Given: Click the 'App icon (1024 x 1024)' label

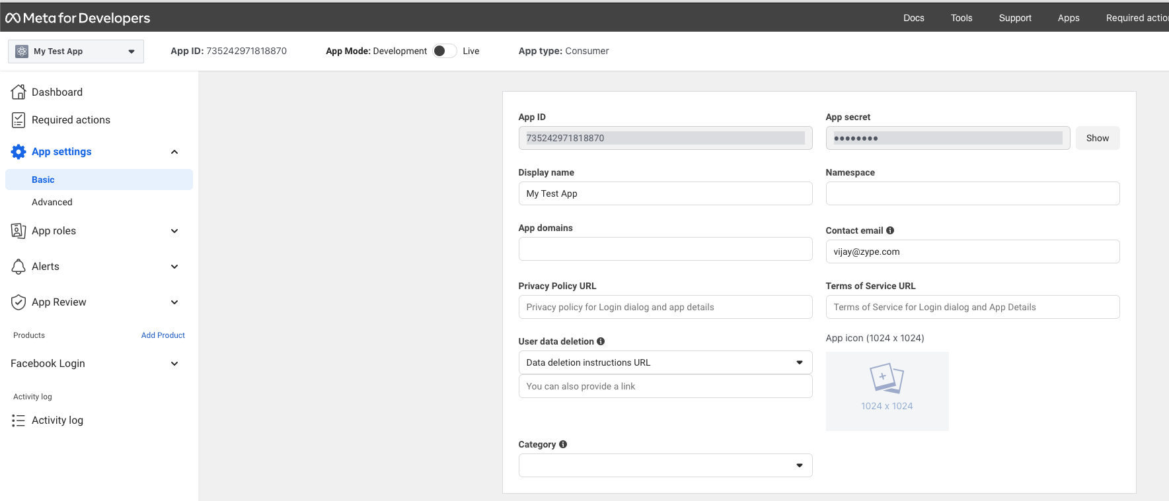Looking at the screenshot, I should pyautogui.click(x=875, y=338).
